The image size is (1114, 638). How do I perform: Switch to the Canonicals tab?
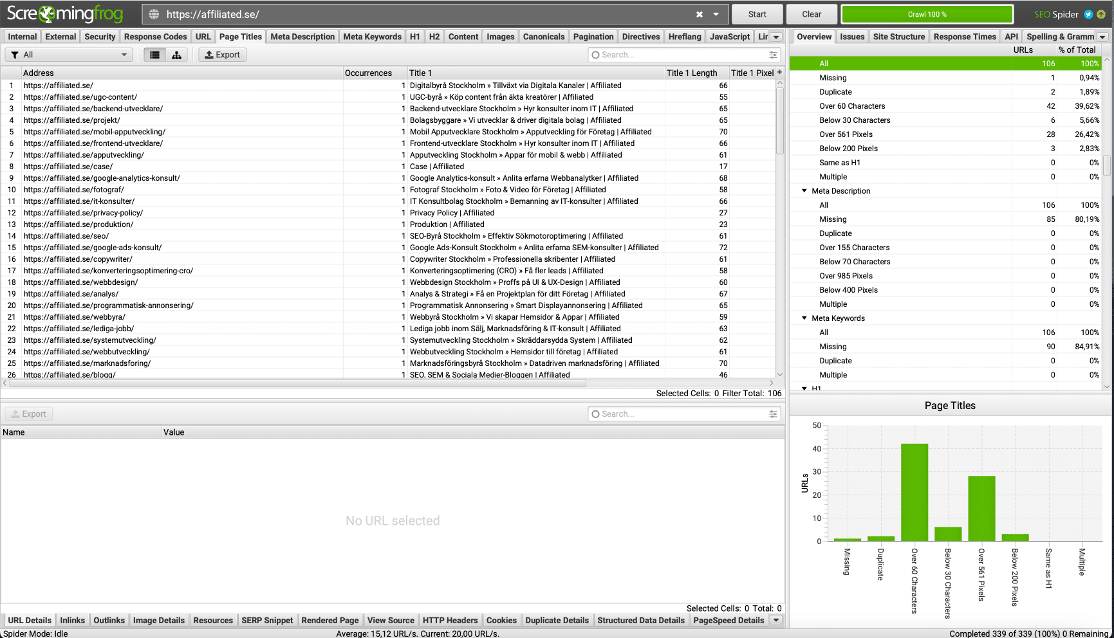pos(544,37)
